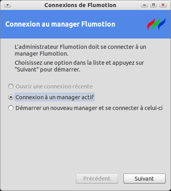Select the 'Connexion à un manager actif' radio button
Viewport: 171px width, 191px height.
click(11, 97)
